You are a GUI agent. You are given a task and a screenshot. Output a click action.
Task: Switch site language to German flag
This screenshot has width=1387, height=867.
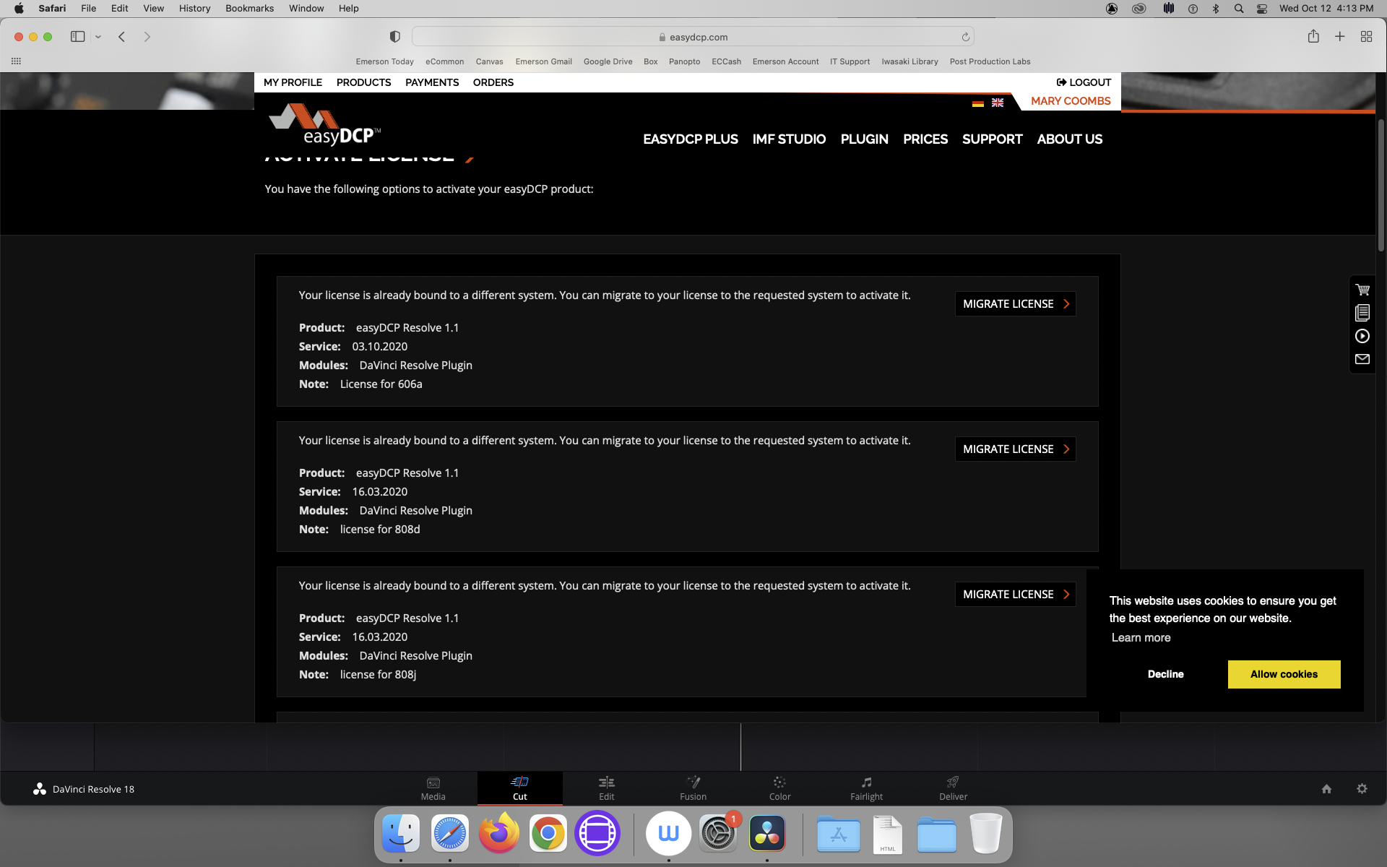[978, 103]
